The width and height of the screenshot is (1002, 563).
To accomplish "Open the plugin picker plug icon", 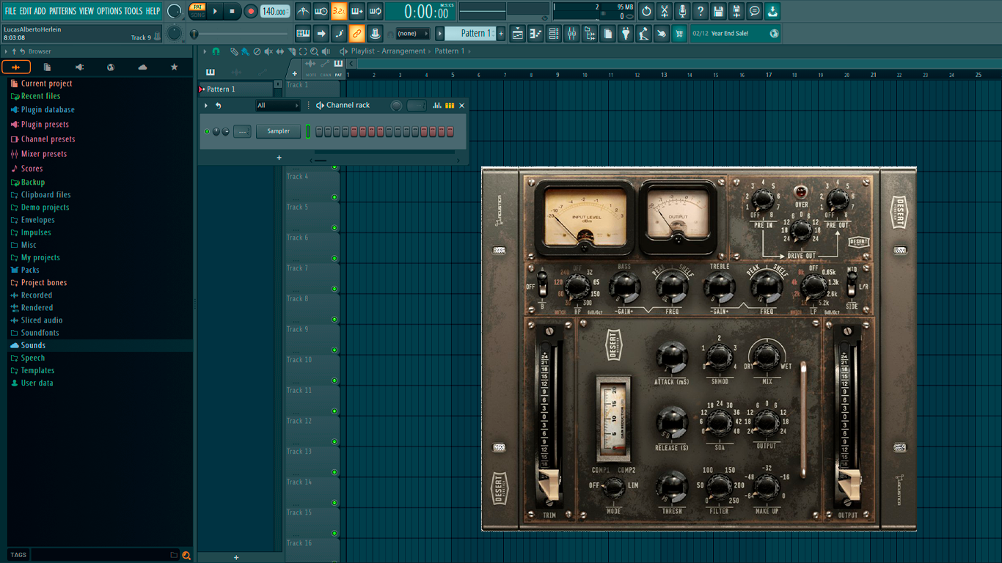I will (626, 33).
